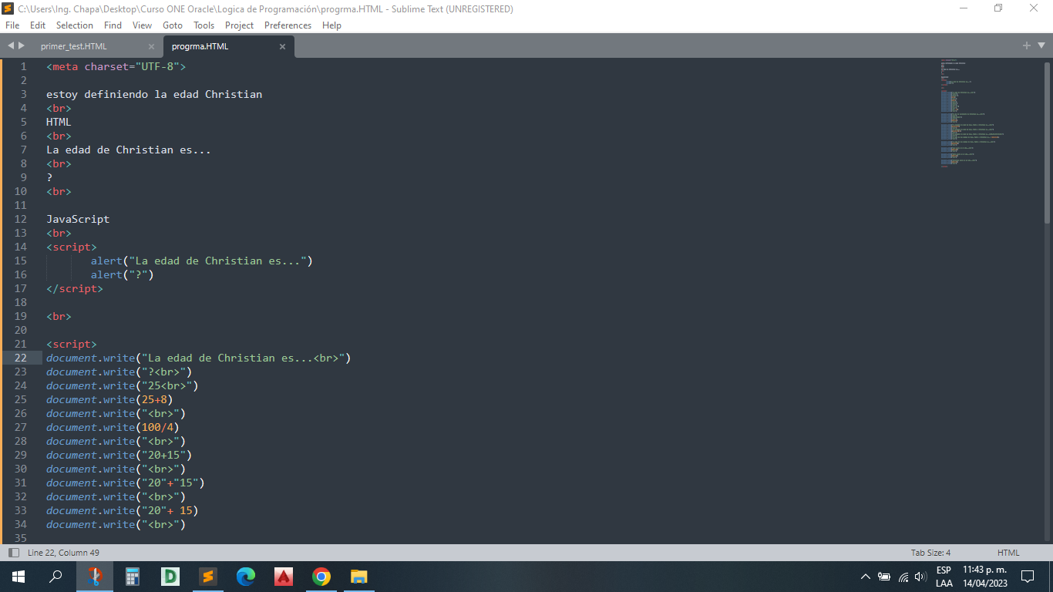Open File Explorer from taskbar

tap(359, 577)
